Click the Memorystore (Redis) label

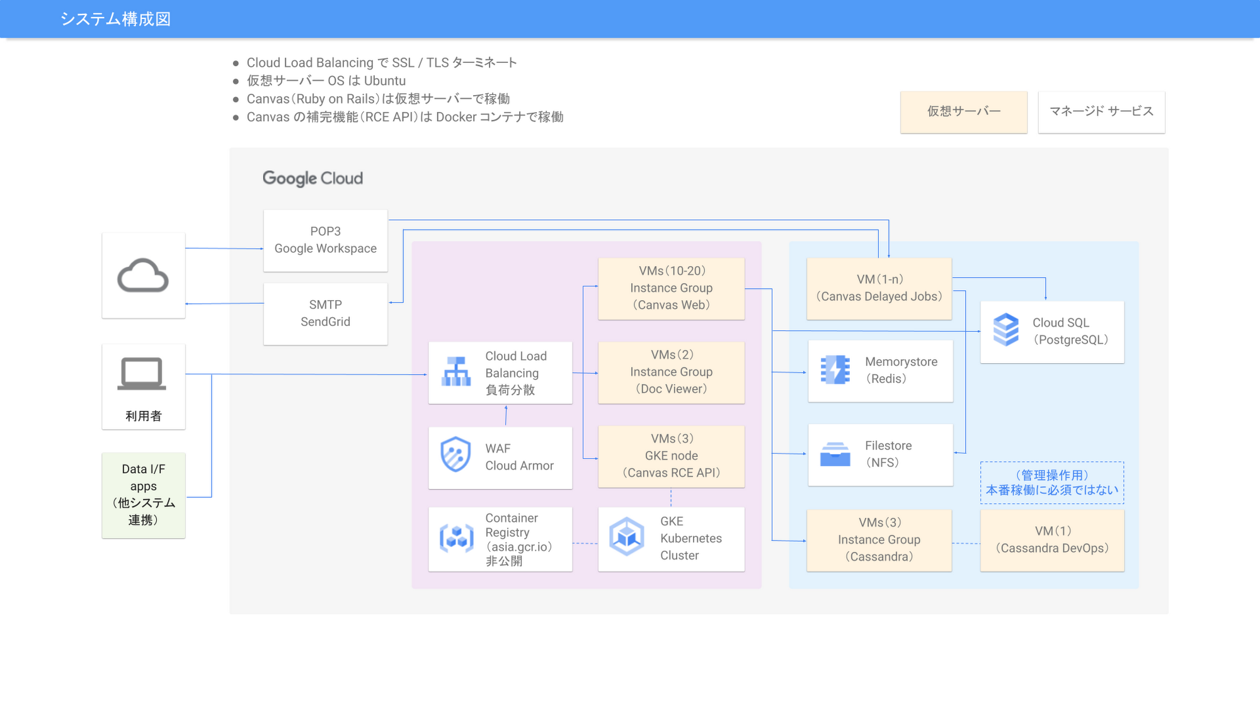point(901,370)
